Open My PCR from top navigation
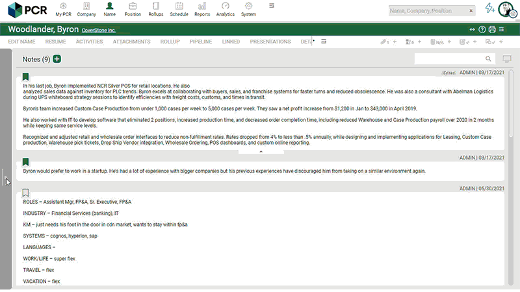520x292 pixels. 63,10
